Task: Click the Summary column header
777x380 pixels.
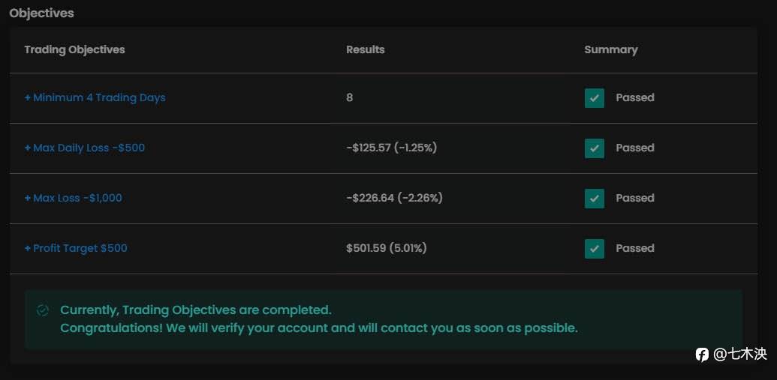Action: [610, 49]
